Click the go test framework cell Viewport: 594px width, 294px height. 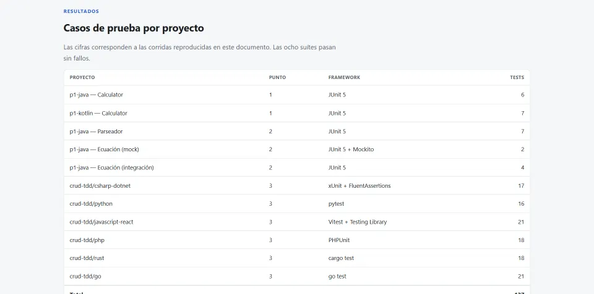pos(337,276)
